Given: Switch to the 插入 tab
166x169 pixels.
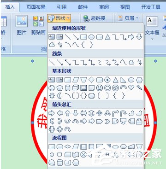Looking at the screenshot, I should coord(10,7).
